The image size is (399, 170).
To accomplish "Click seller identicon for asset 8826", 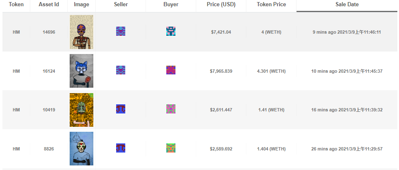I will (121, 148).
